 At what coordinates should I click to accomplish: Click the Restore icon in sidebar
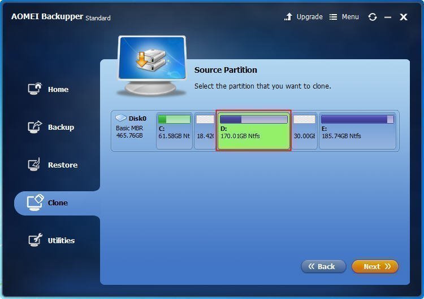pos(34,164)
